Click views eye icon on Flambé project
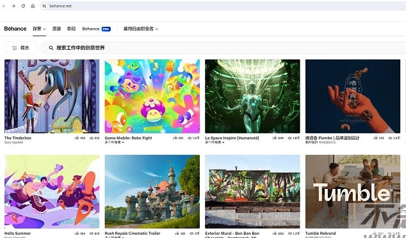 click(390, 138)
